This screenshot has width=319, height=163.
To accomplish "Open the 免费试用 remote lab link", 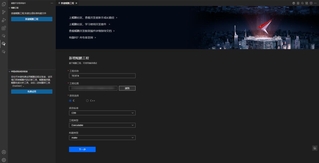I will point(31,91).
